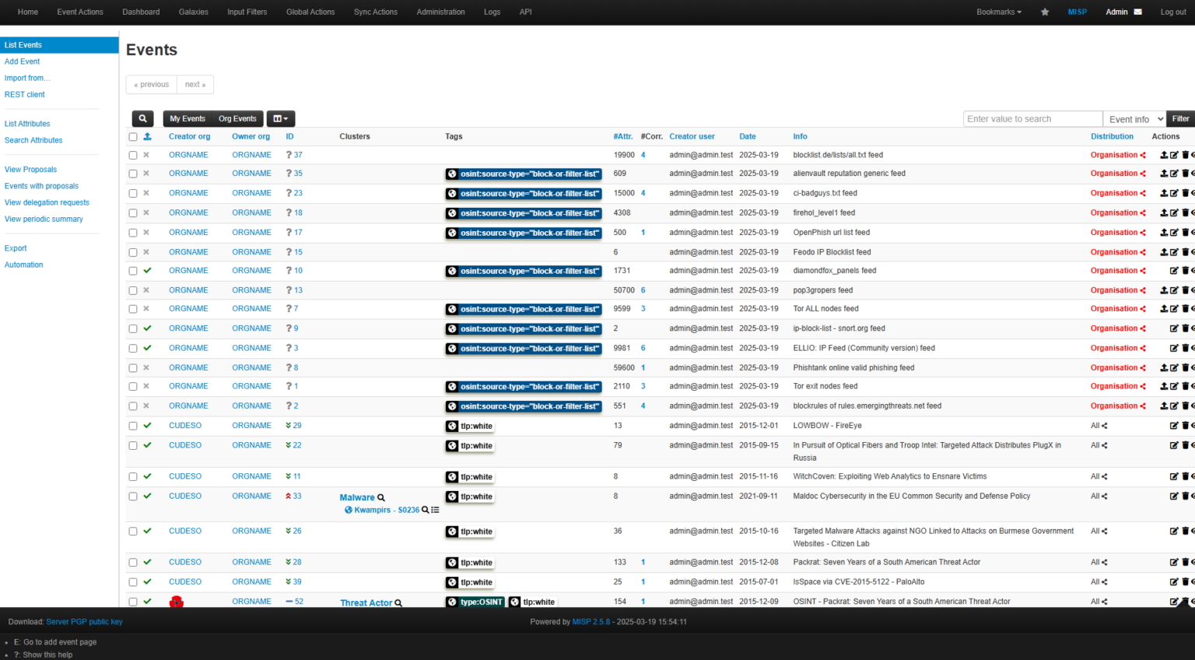Open the Event Actions menu
The image size is (1195, 660).
click(79, 12)
